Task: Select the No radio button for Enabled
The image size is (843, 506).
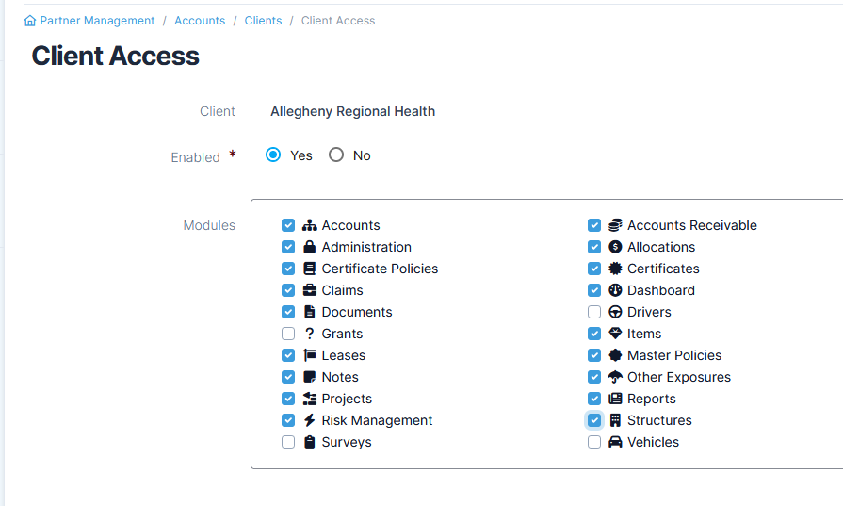Action: (x=336, y=155)
